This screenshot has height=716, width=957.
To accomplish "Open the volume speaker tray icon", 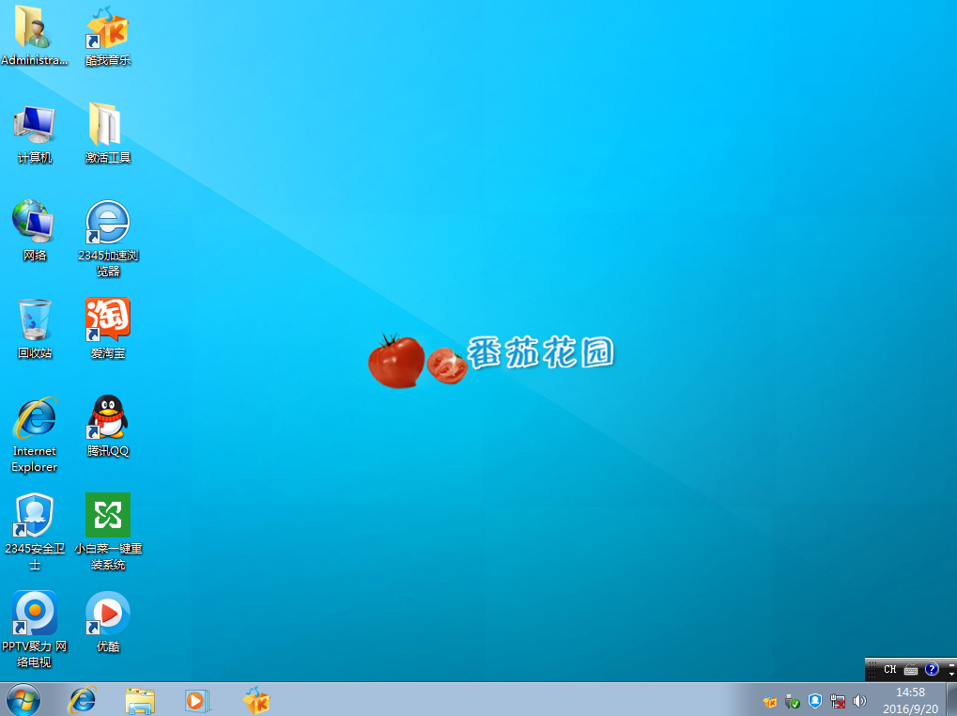I will [859, 701].
